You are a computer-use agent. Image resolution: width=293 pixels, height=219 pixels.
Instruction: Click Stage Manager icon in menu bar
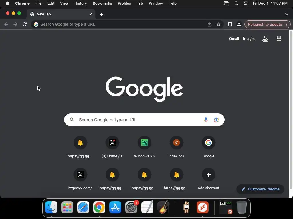(227, 3)
